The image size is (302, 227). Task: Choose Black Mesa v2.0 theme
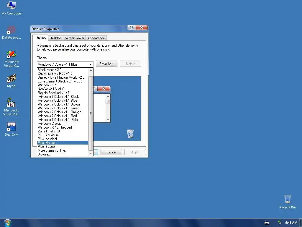63,70
